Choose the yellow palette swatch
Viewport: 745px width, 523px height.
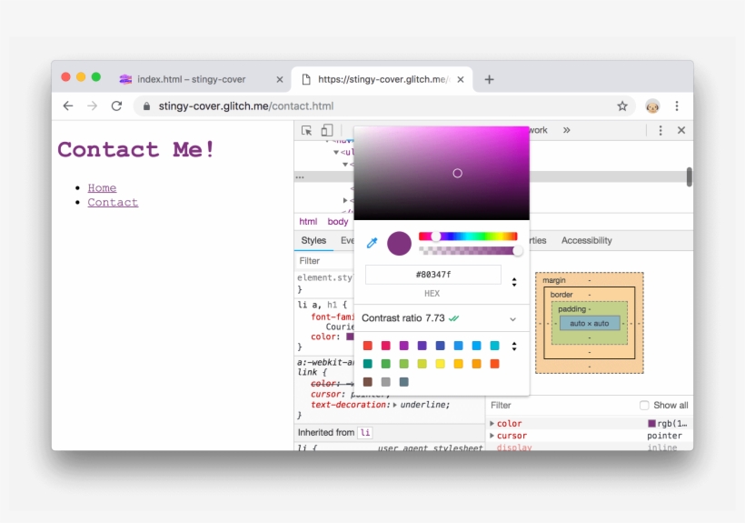pos(440,364)
